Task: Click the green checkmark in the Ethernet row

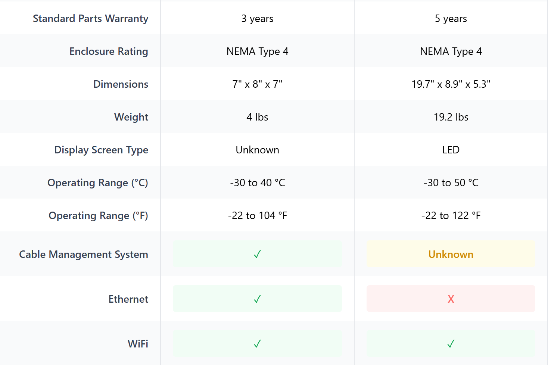Action: pyautogui.click(x=257, y=299)
